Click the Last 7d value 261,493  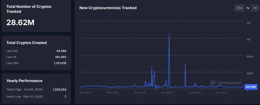pos(61,57)
